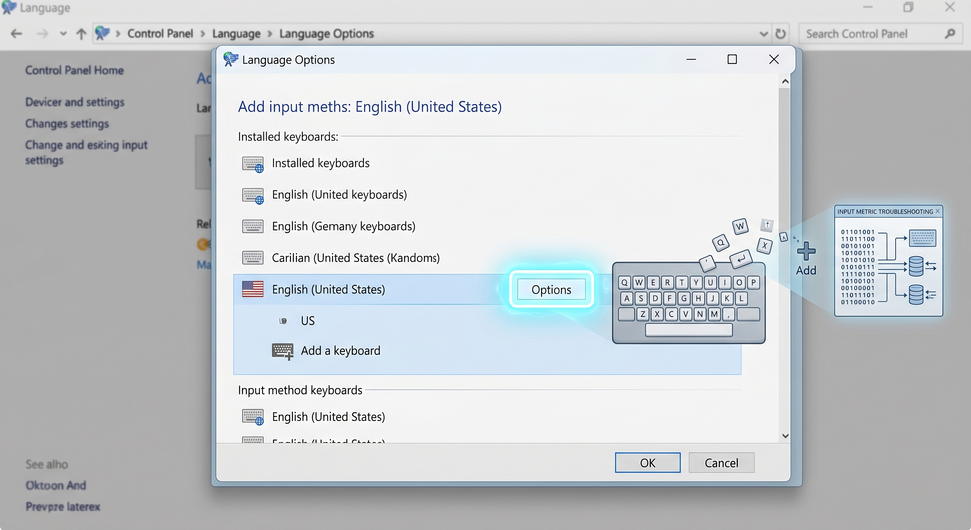Click the small icon beside US
Image resolution: width=971 pixels, height=530 pixels.
283,321
